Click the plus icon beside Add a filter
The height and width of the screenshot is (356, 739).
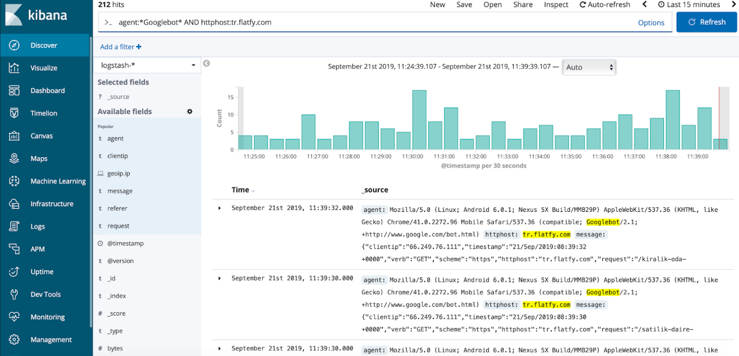click(x=139, y=47)
